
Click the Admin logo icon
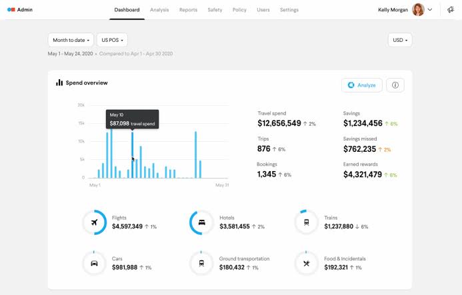point(11,10)
